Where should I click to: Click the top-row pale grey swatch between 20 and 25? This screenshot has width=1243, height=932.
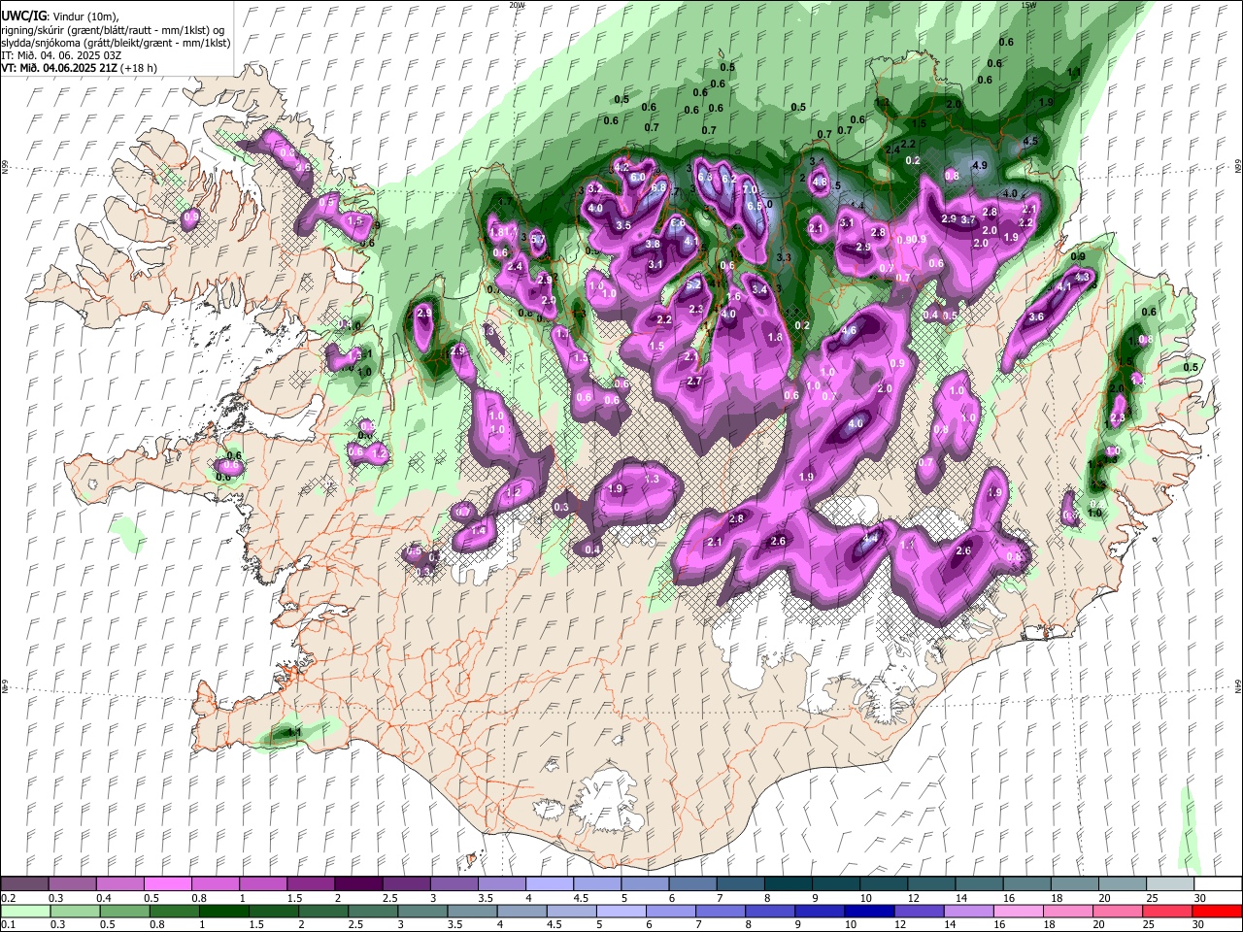(x=1124, y=884)
